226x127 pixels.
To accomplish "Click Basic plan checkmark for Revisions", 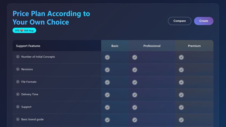I will pos(107,70).
